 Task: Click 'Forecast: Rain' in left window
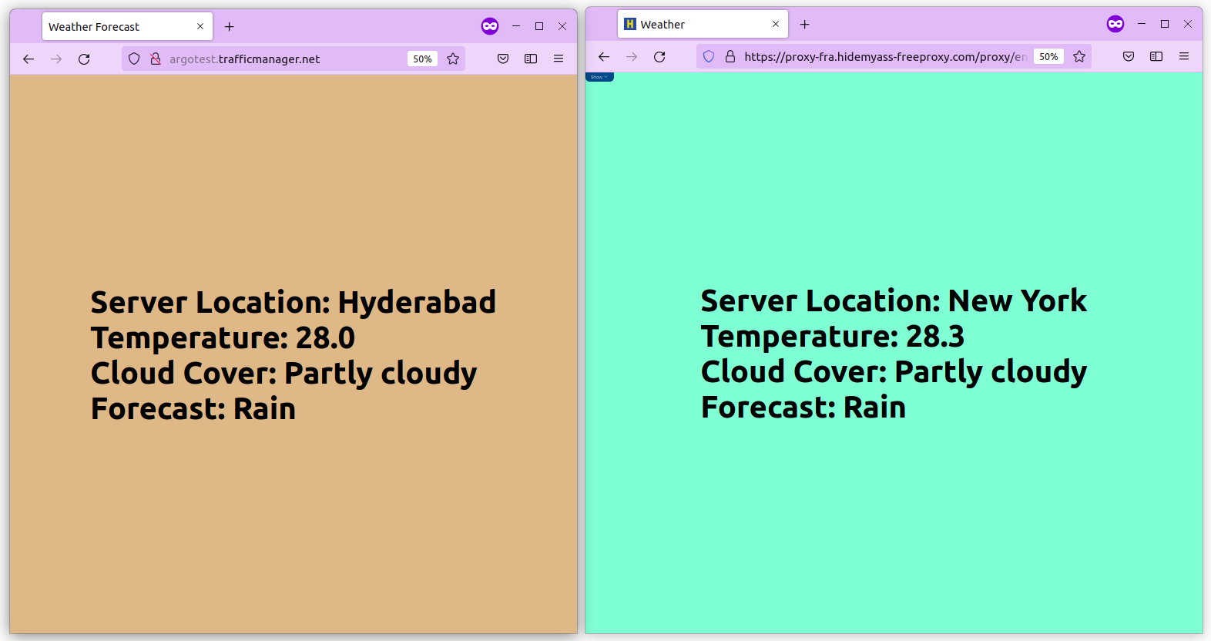pyautogui.click(x=193, y=408)
